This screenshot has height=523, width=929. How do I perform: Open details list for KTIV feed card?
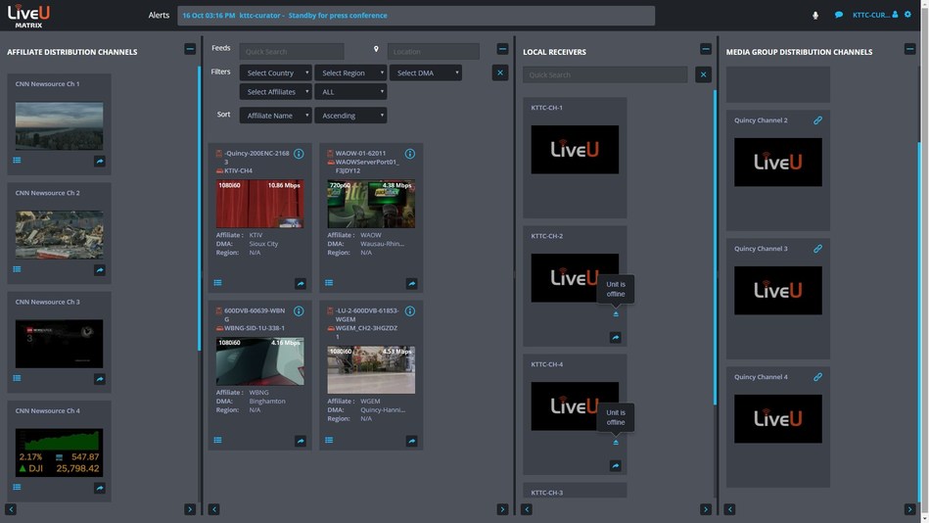point(218,283)
